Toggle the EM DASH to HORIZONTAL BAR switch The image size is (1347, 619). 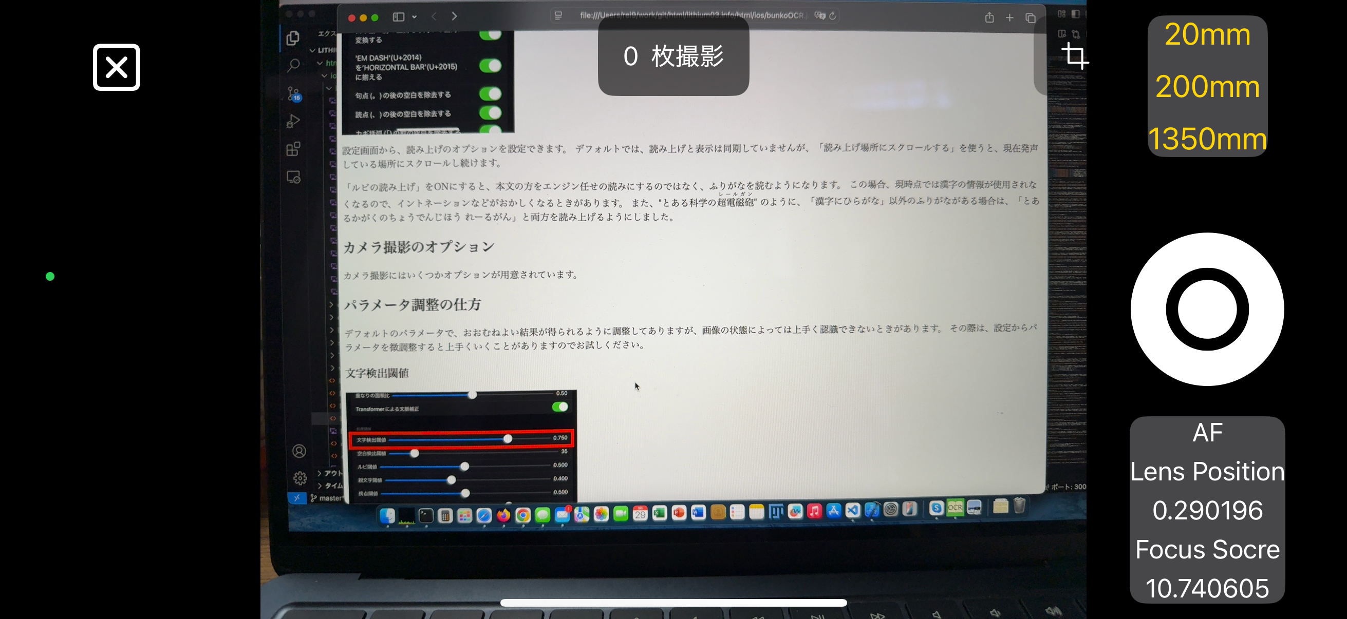pos(490,66)
